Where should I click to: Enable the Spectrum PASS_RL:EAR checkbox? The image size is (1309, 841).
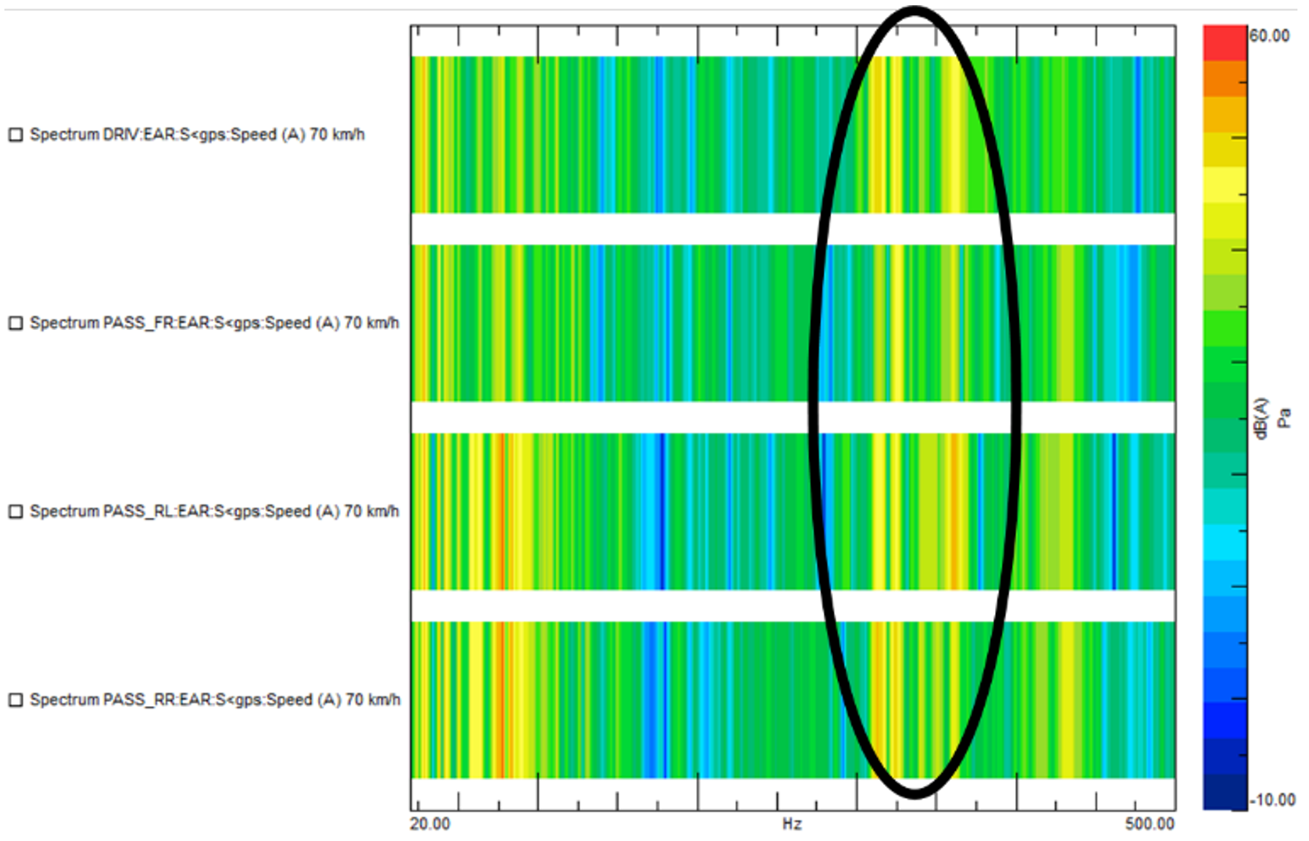14,511
